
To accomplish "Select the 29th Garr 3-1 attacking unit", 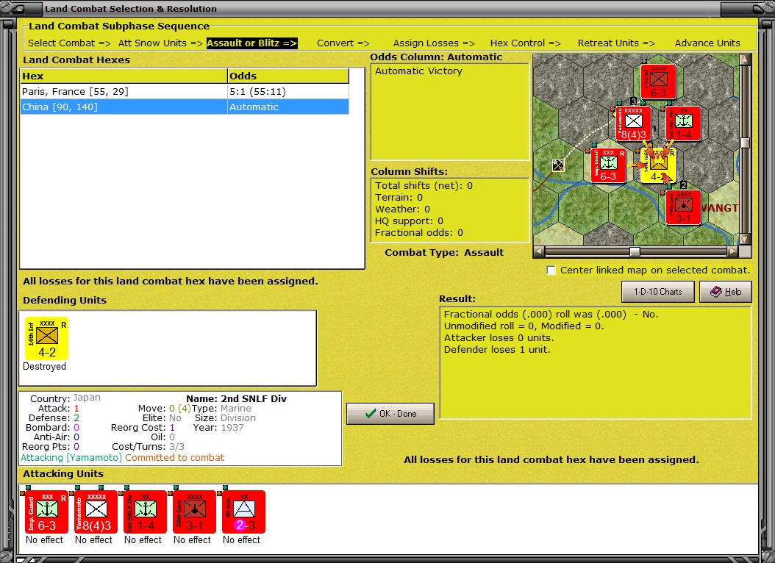I will [194, 512].
